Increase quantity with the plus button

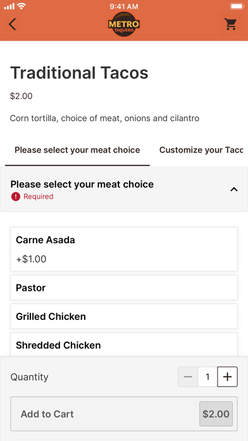pyautogui.click(x=227, y=376)
